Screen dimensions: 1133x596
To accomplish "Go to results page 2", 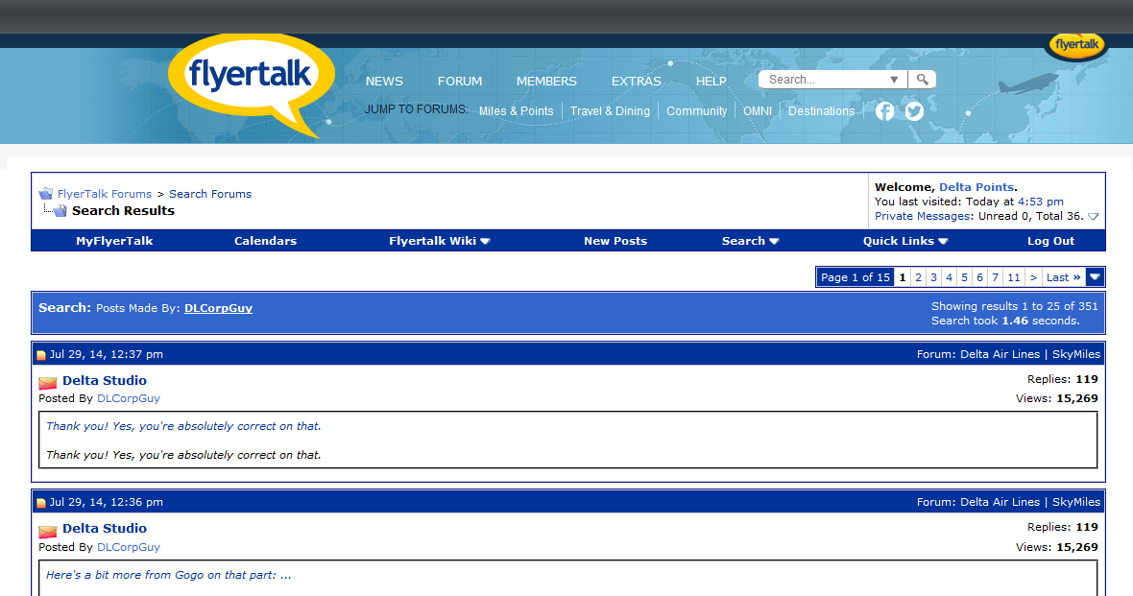I will point(918,276).
